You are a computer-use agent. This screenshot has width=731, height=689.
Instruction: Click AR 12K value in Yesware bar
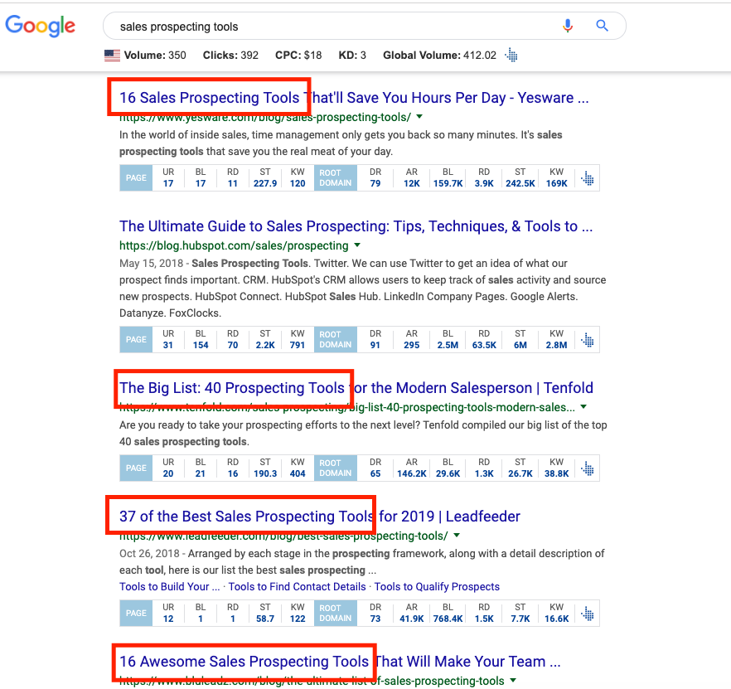pos(412,184)
